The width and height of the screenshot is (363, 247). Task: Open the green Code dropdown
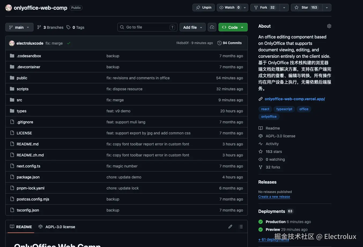(233, 27)
